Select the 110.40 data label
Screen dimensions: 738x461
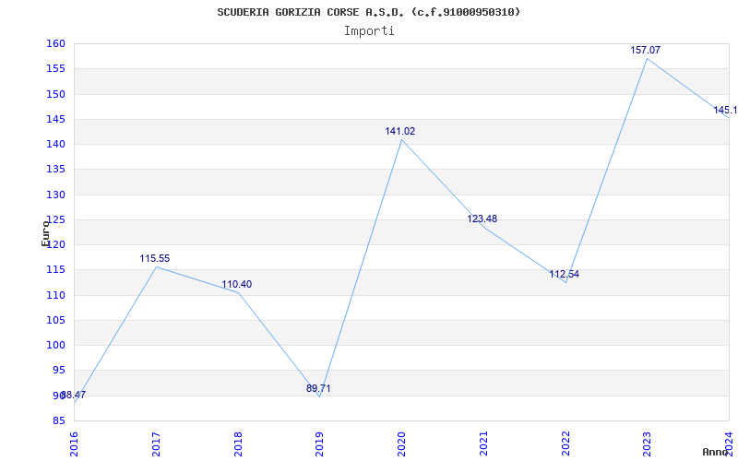[x=237, y=284]
